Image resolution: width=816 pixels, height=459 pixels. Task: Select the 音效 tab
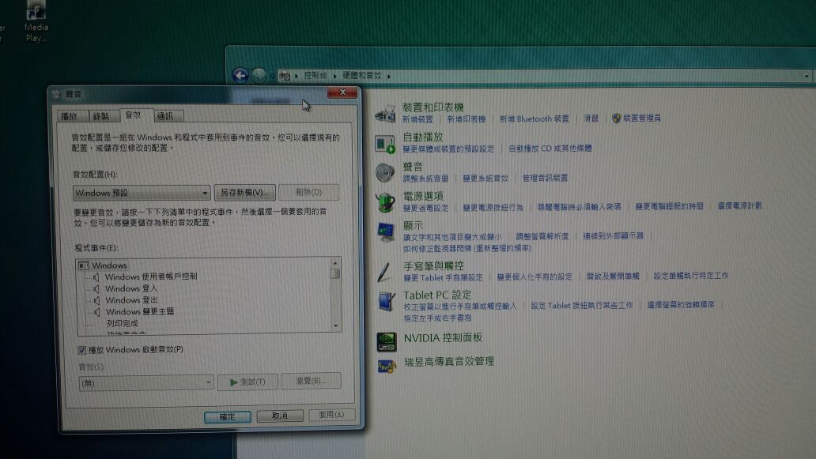click(135, 115)
